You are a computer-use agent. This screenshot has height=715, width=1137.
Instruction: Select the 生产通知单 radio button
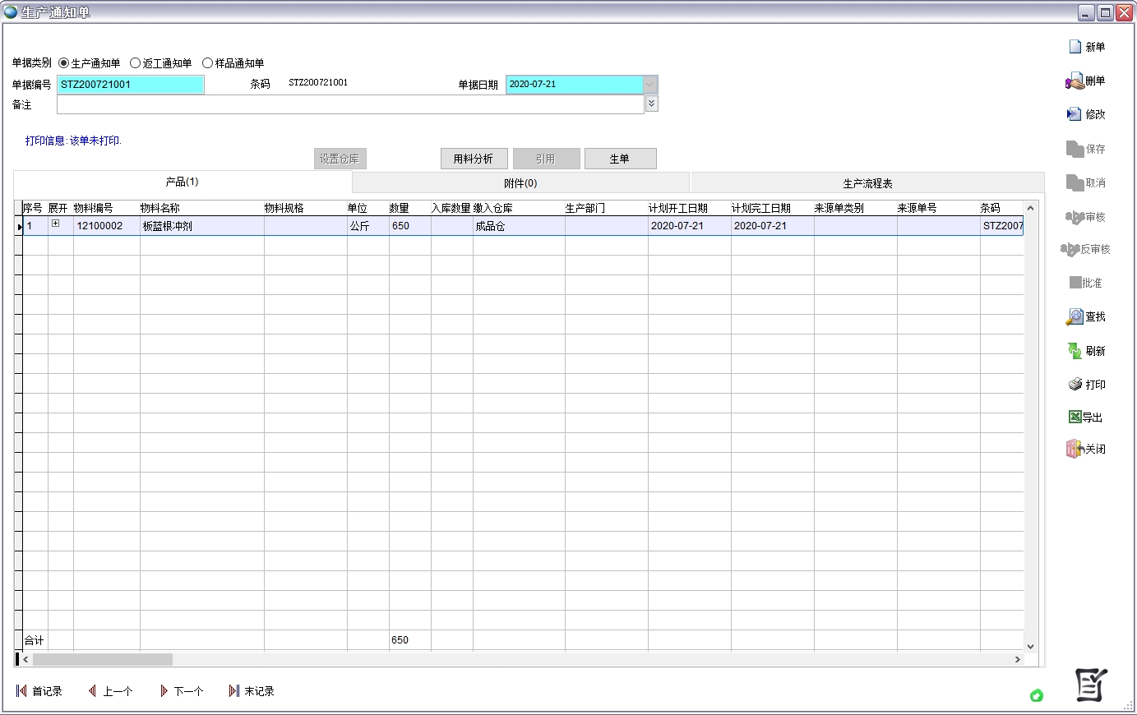(x=64, y=63)
